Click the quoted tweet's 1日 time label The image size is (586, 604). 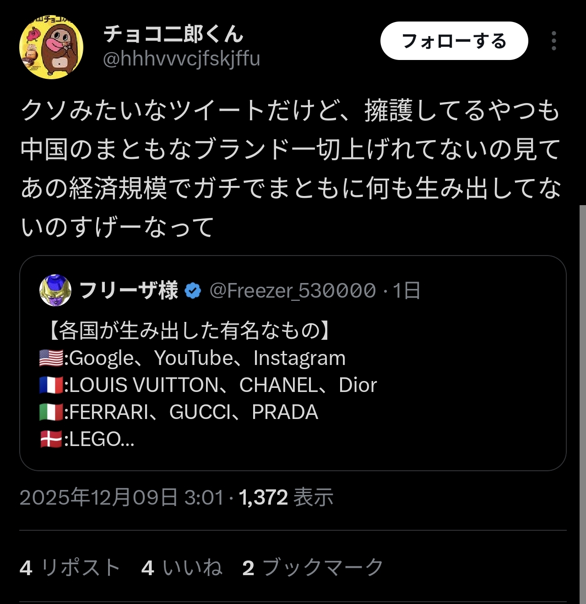(407, 291)
